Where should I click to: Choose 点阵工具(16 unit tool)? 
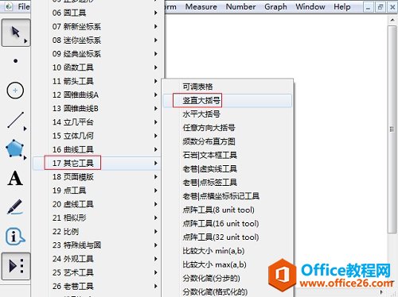(x=228, y=223)
